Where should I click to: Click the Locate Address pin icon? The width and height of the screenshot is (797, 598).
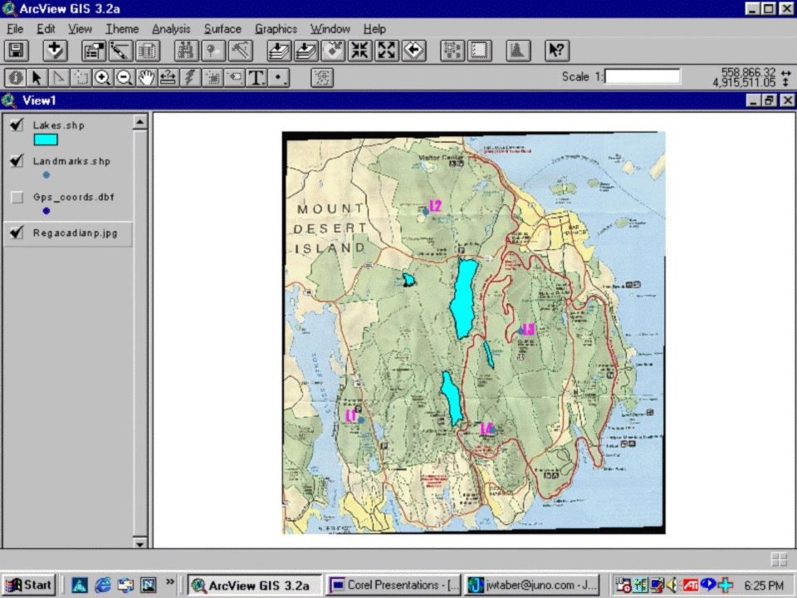tap(213, 51)
